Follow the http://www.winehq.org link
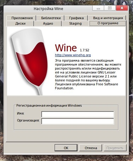 [x=73, y=55]
